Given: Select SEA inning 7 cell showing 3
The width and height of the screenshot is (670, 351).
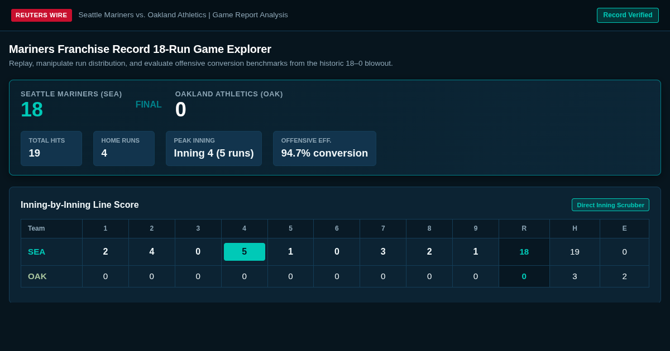Looking at the screenshot, I should (383, 252).
